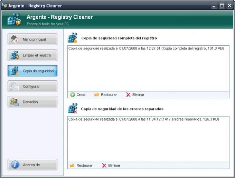
Task: Minimize the Argente Registry Cleaner window
Action: click(x=214, y=6)
